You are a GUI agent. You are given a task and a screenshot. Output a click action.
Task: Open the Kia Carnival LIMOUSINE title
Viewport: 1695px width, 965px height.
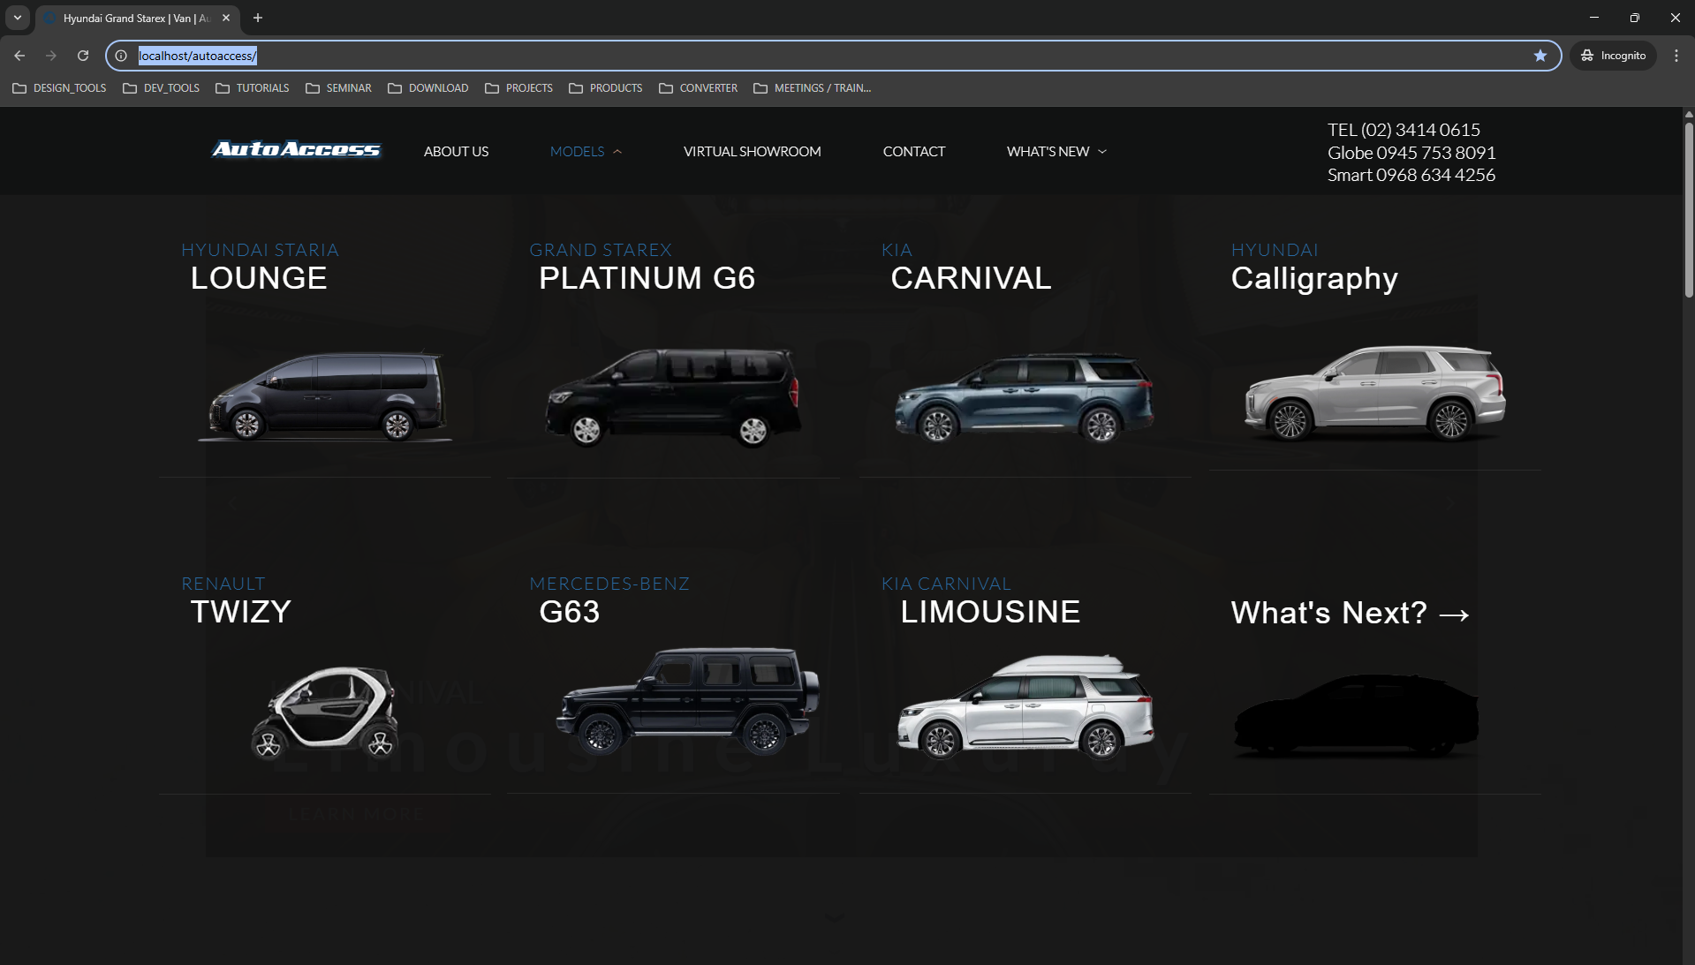click(990, 612)
